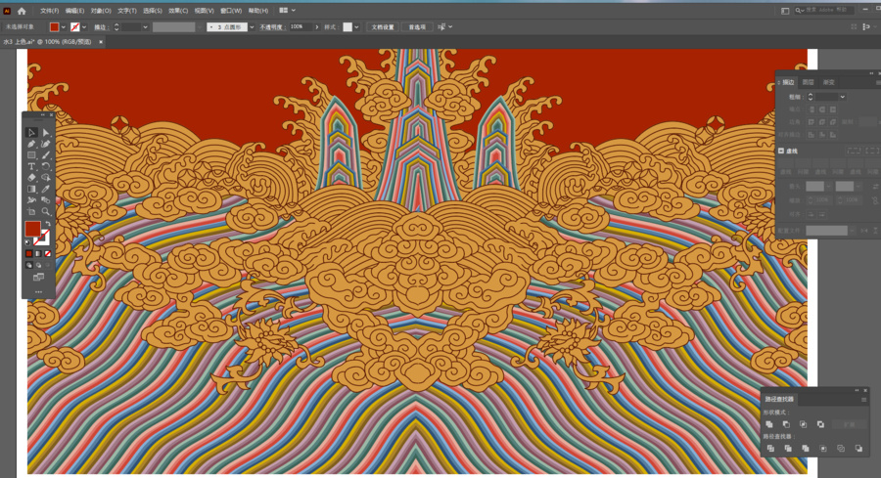Select the Direct Selection tool
Image resolution: width=881 pixels, height=478 pixels.
pos(45,132)
